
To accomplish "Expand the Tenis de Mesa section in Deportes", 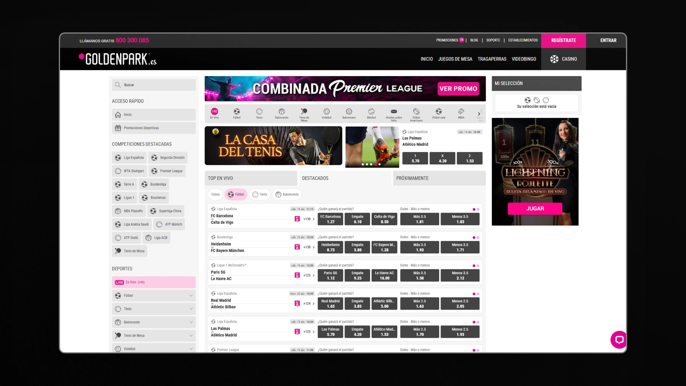I will point(154,336).
